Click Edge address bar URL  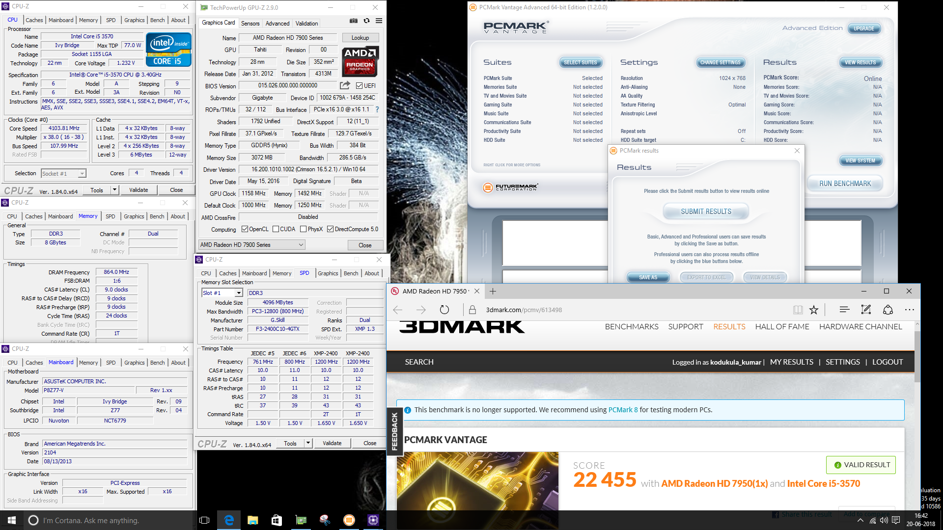[x=524, y=310]
